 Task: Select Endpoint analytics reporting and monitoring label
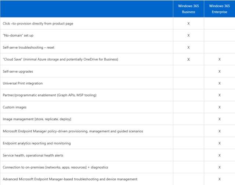click(37, 143)
